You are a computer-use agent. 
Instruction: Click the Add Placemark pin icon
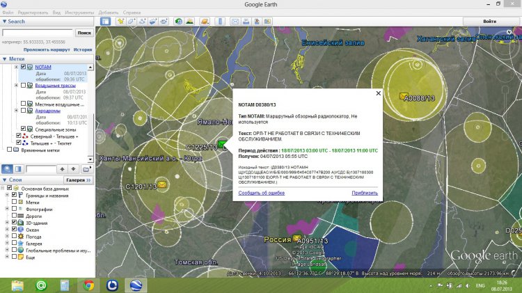click(120, 22)
